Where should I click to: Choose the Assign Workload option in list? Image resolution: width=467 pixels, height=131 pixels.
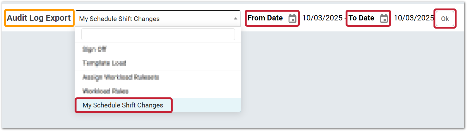coord(158,77)
